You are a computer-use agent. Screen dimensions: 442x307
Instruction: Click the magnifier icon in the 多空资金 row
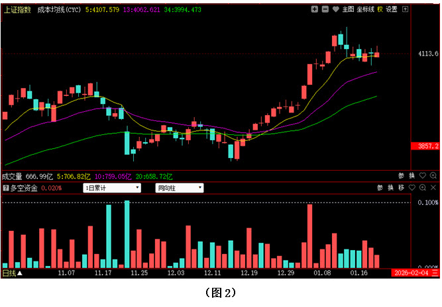click(422, 188)
